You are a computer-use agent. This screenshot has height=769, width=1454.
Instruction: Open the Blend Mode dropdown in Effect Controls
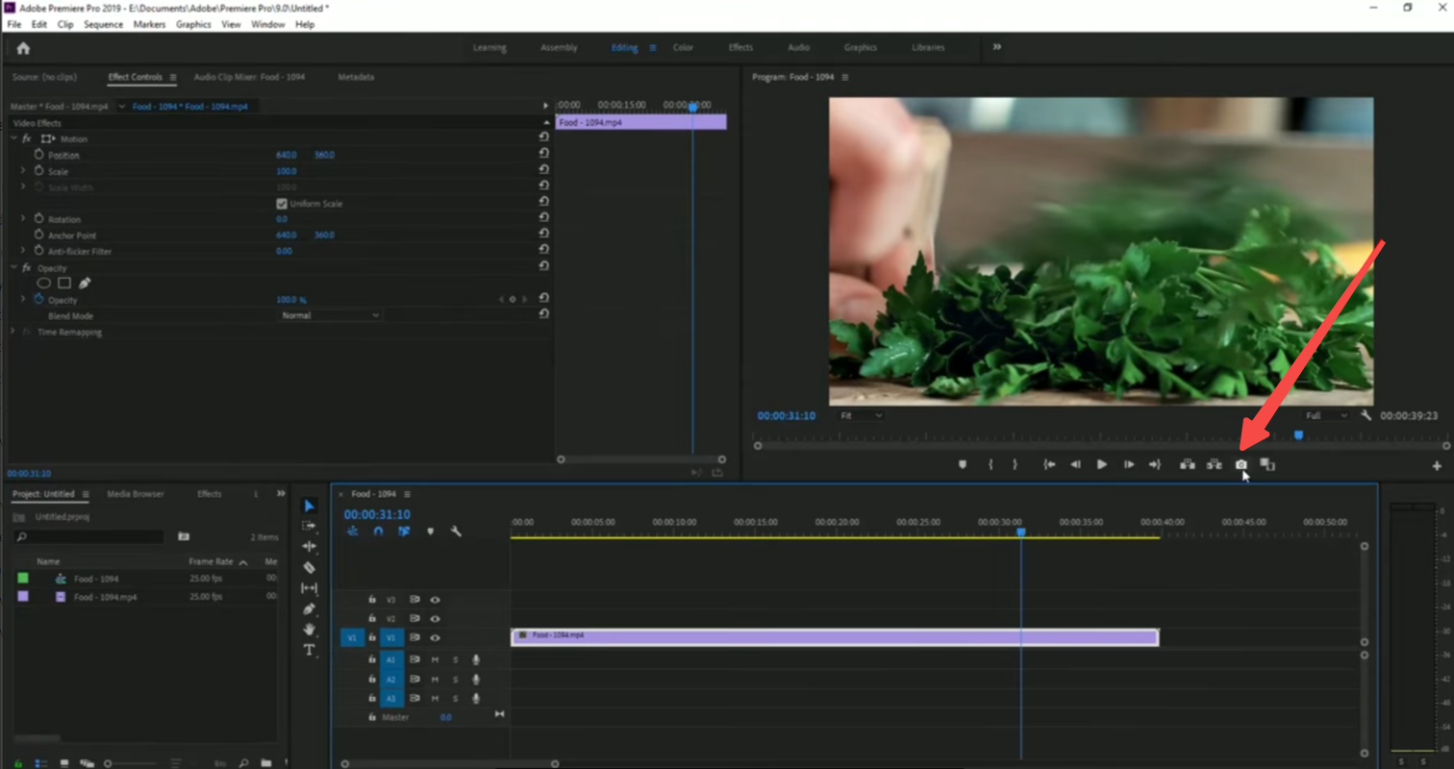click(329, 315)
